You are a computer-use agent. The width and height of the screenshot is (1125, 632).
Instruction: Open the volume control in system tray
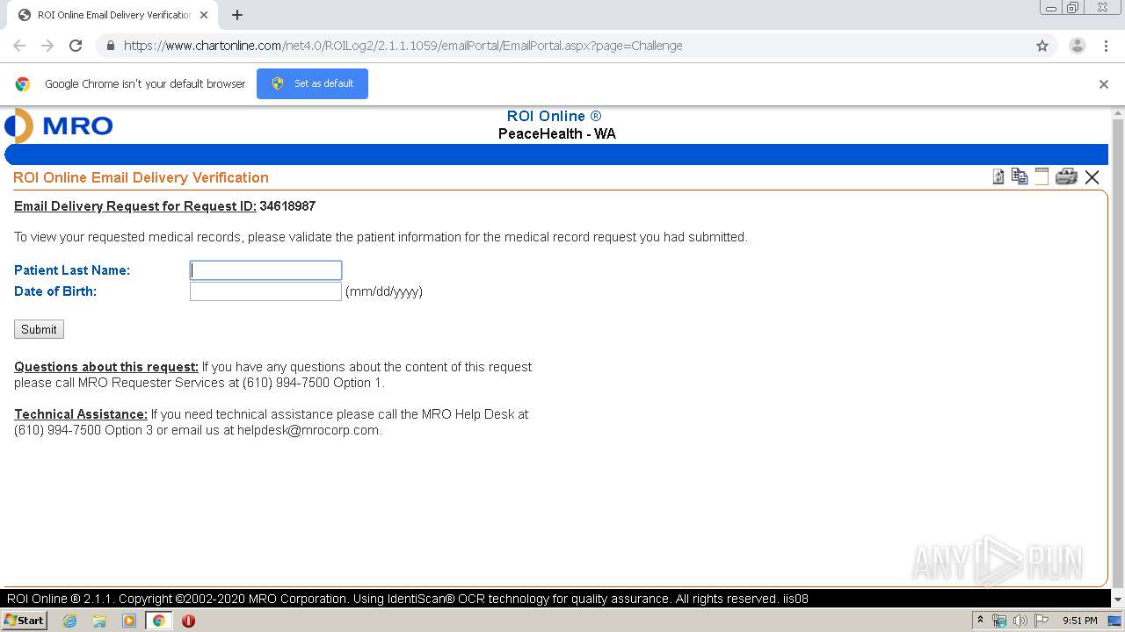(1020, 621)
